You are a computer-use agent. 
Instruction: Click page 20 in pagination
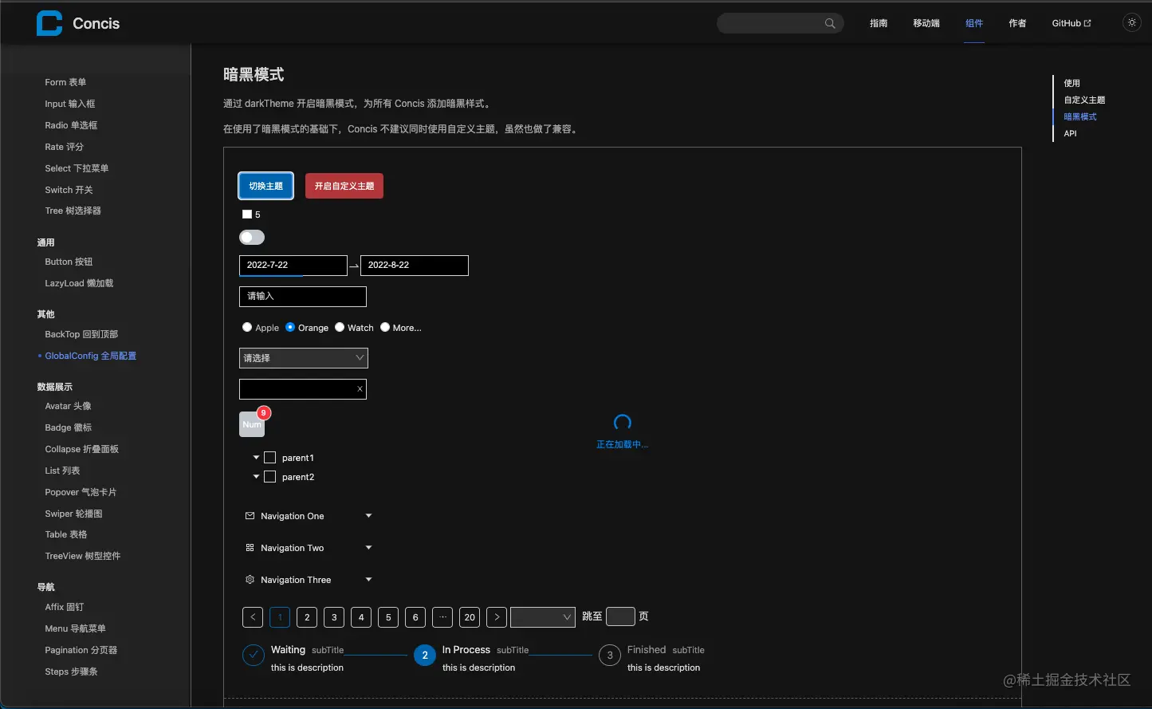coord(470,617)
